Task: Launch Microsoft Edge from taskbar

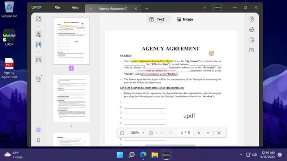Action: click(x=143, y=155)
